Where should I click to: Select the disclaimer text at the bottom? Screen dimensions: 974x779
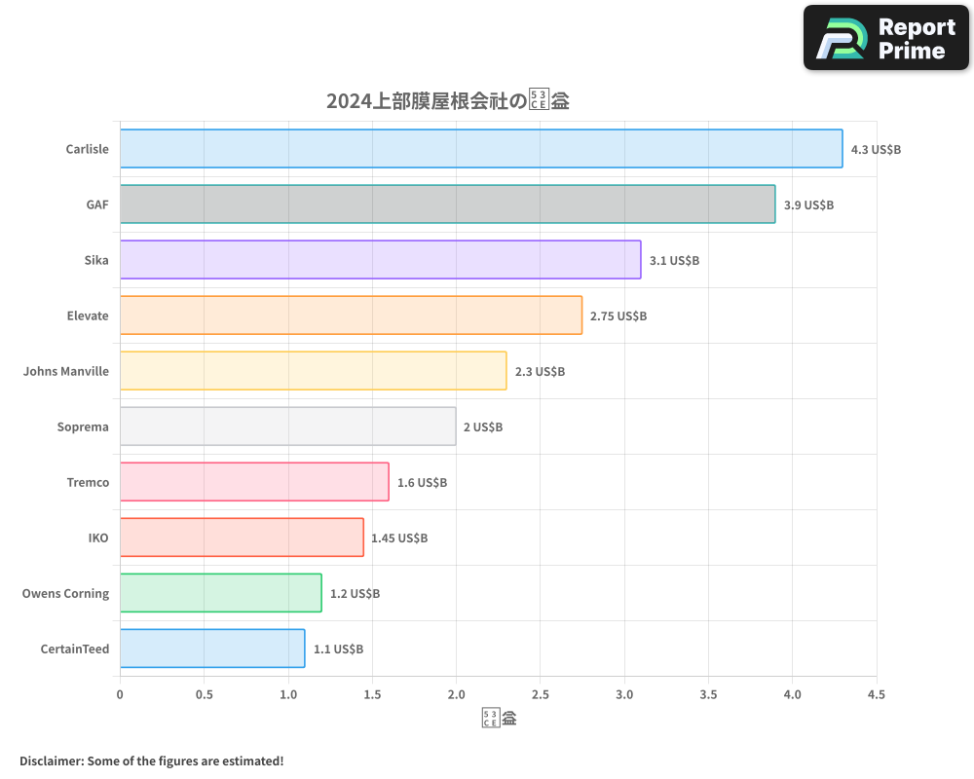click(x=151, y=761)
